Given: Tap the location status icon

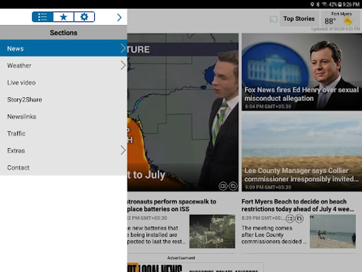Looking at the screenshot, I should click(x=312, y=5).
